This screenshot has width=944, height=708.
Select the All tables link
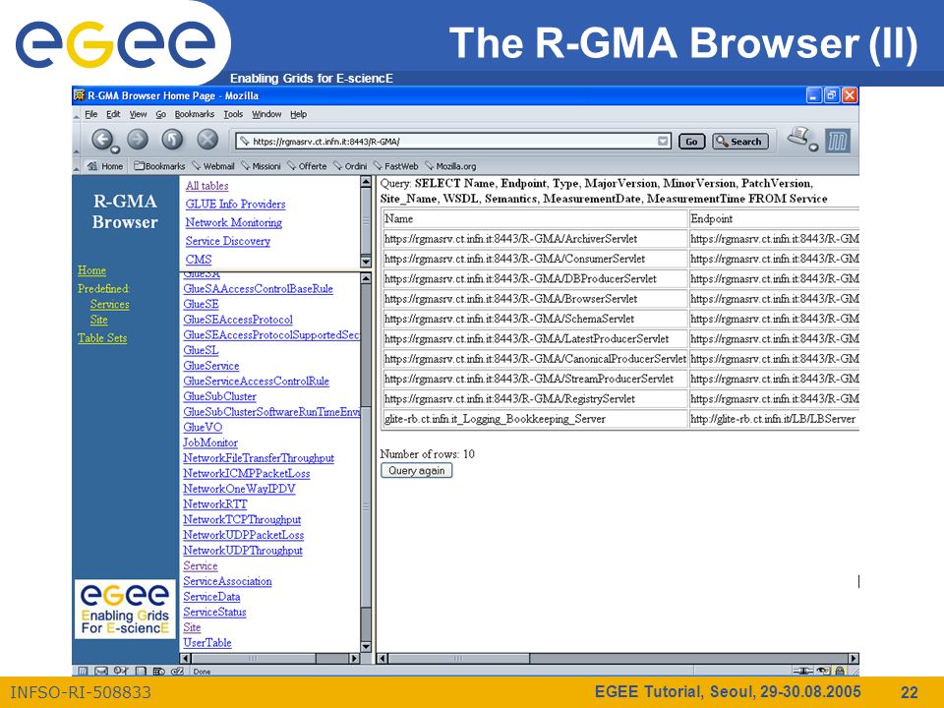pyautogui.click(x=206, y=186)
